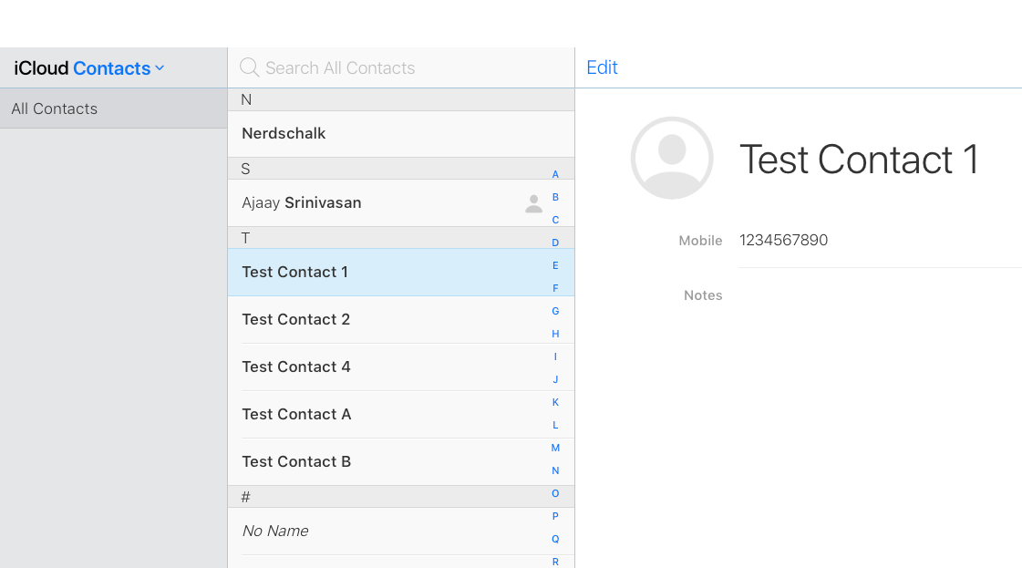The image size is (1022, 568).
Task: Select Ajaay Srinivasan from the list
Action: pyautogui.click(x=302, y=202)
